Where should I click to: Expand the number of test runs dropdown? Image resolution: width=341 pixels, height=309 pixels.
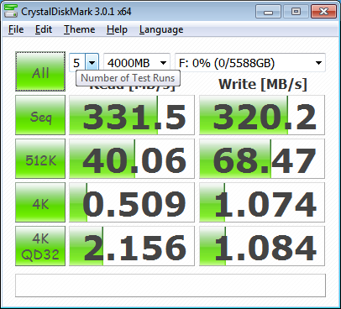pos(92,63)
